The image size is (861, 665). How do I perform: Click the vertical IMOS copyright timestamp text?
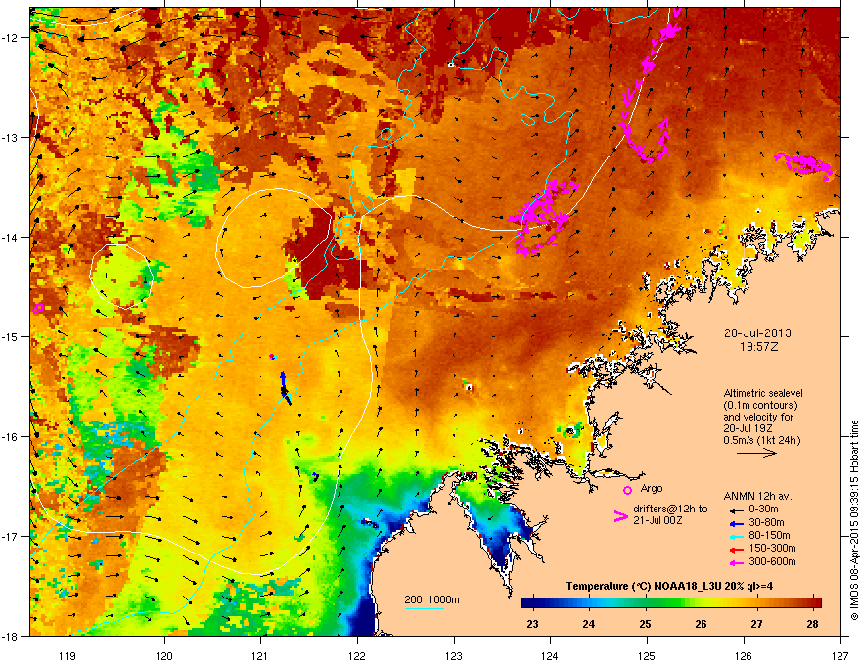[x=854, y=520]
